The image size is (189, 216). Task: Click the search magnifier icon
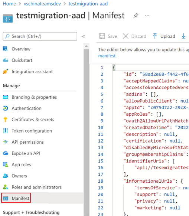7,36
